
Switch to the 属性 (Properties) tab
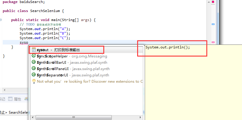click(15, 99)
